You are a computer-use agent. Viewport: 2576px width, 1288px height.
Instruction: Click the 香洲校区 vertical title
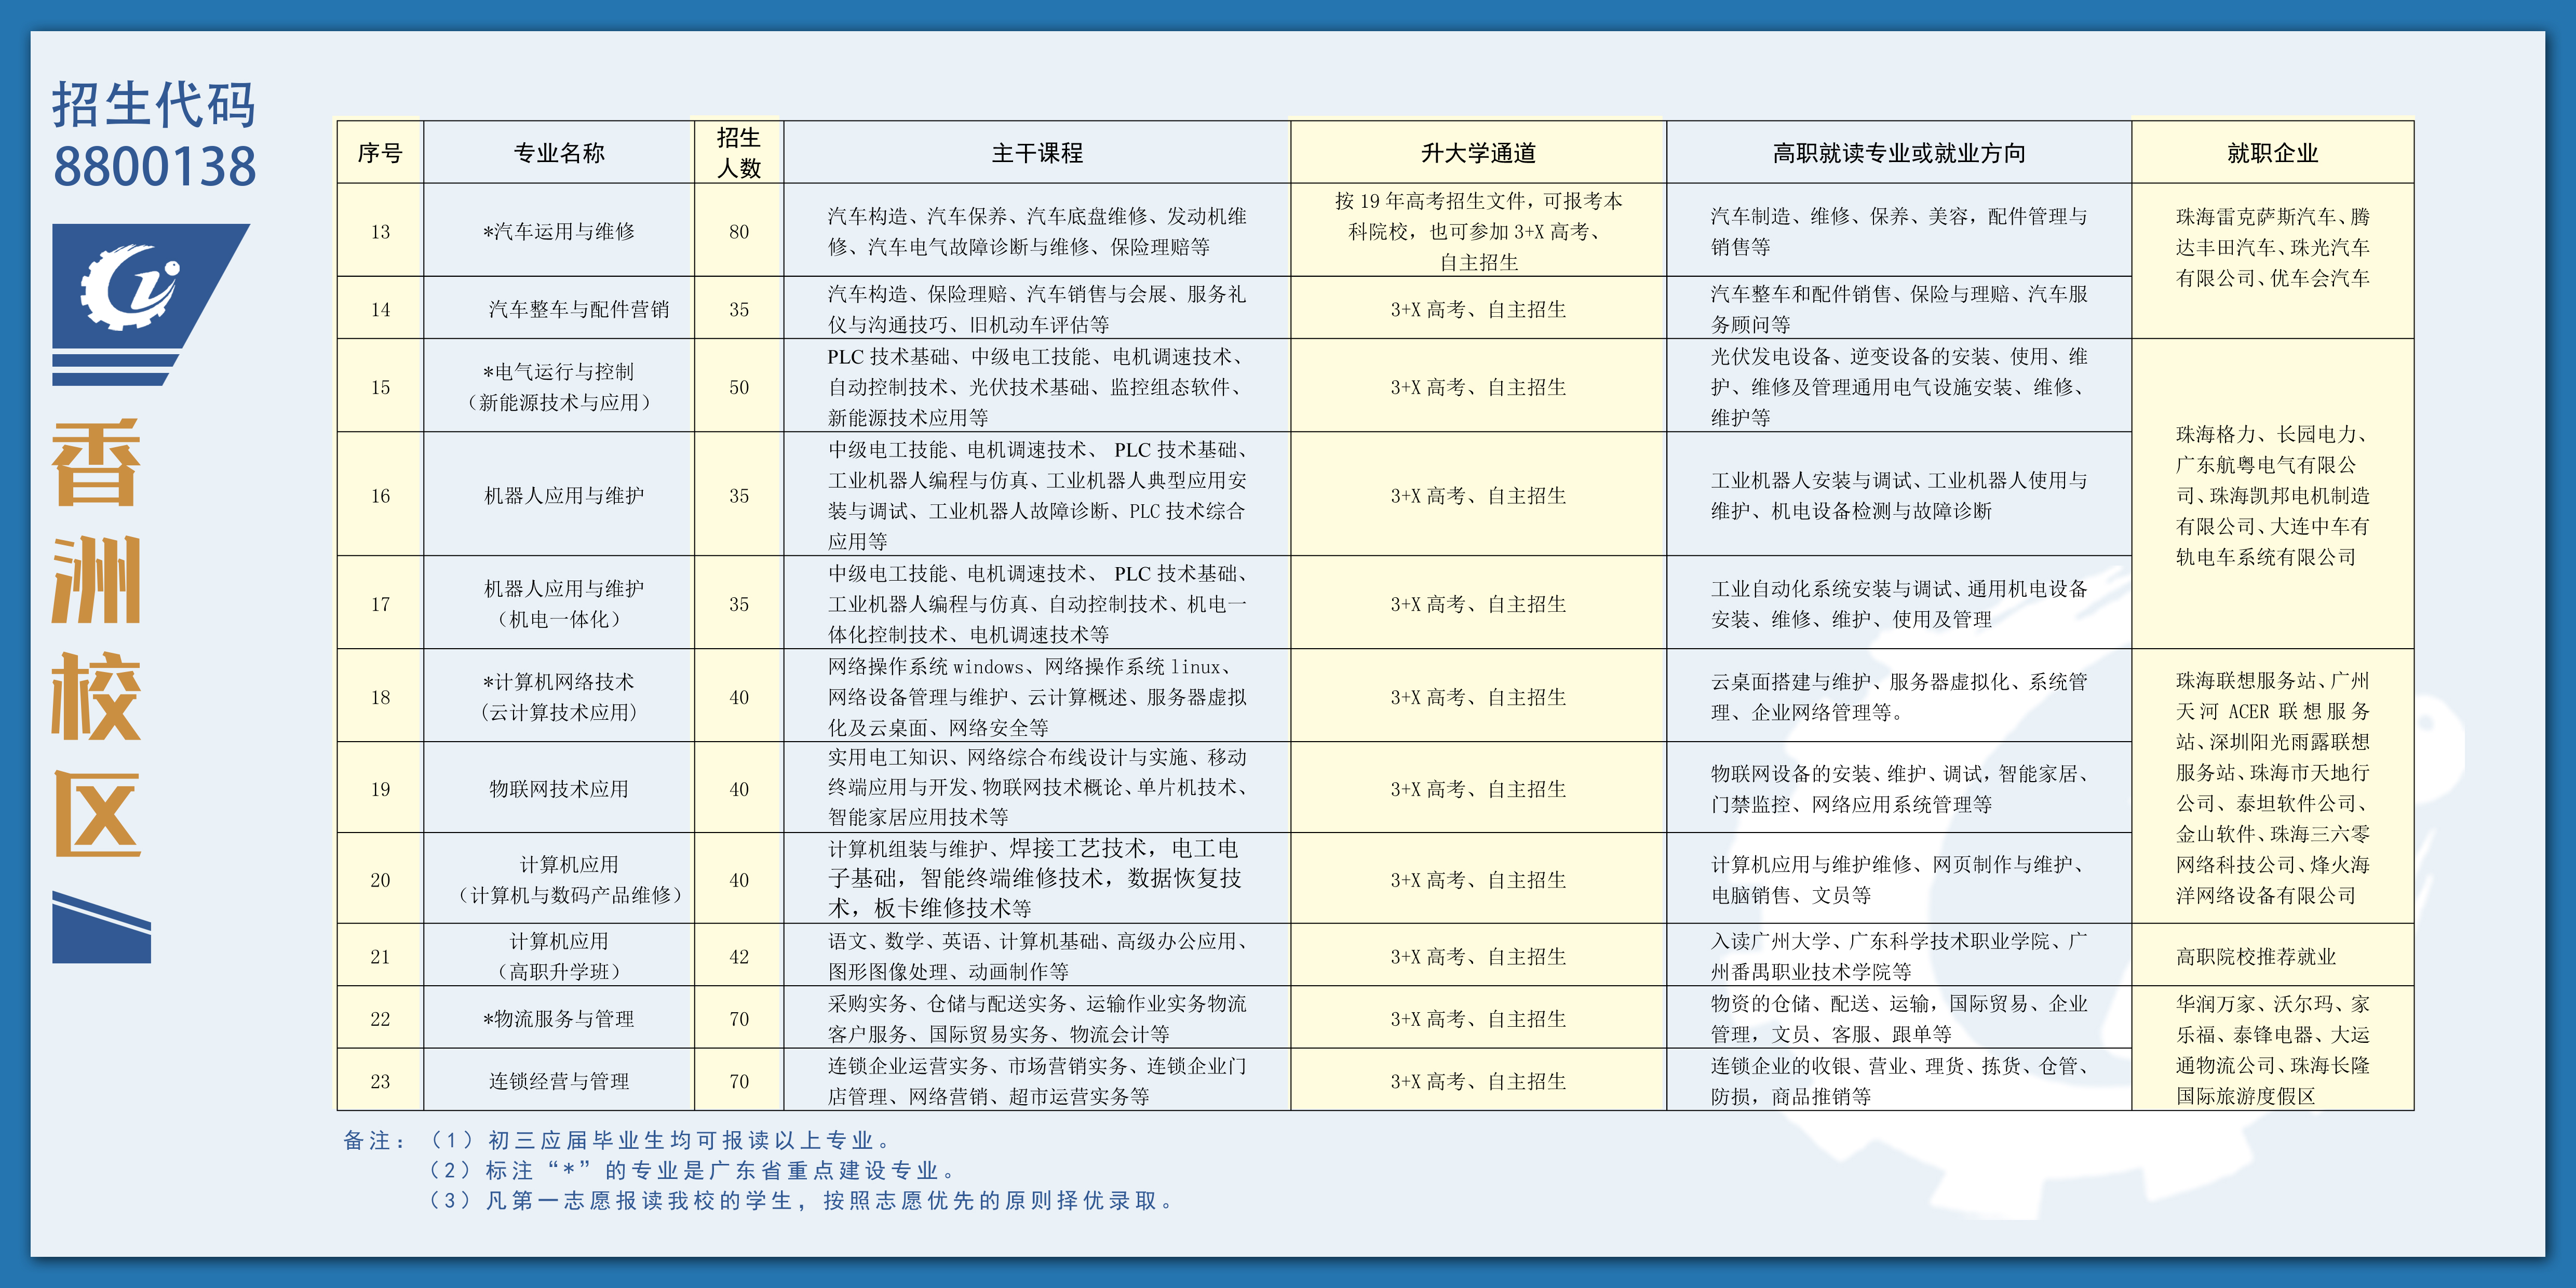(97, 638)
